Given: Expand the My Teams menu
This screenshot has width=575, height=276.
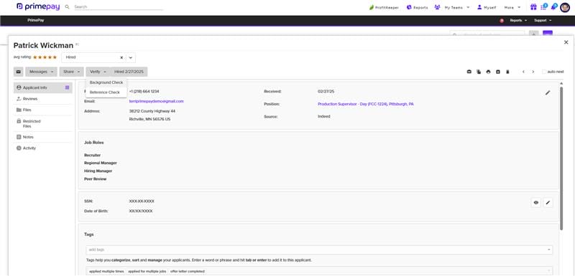Looking at the screenshot, I should [452, 7].
